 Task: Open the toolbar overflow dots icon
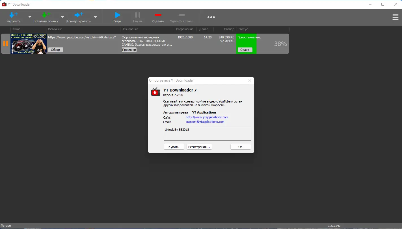click(x=211, y=17)
